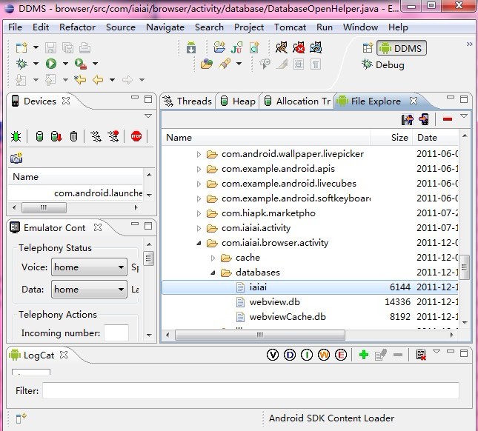Select the DDMS perspective button
This screenshot has height=431, width=478.
[x=401, y=48]
